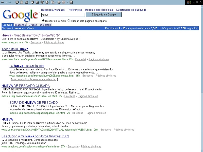
Task: Open 'La solucion a mi hueva por Jorge Villarreal 2002'
Action: (35, 136)
